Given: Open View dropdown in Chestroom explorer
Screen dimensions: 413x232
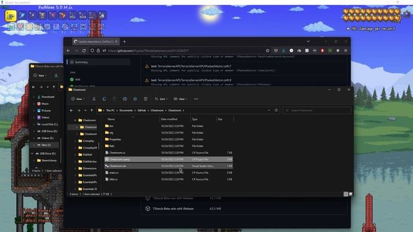Looking at the screenshot, I should [181, 99].
